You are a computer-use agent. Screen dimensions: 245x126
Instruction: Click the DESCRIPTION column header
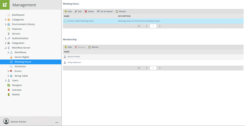tap(124, 16)
